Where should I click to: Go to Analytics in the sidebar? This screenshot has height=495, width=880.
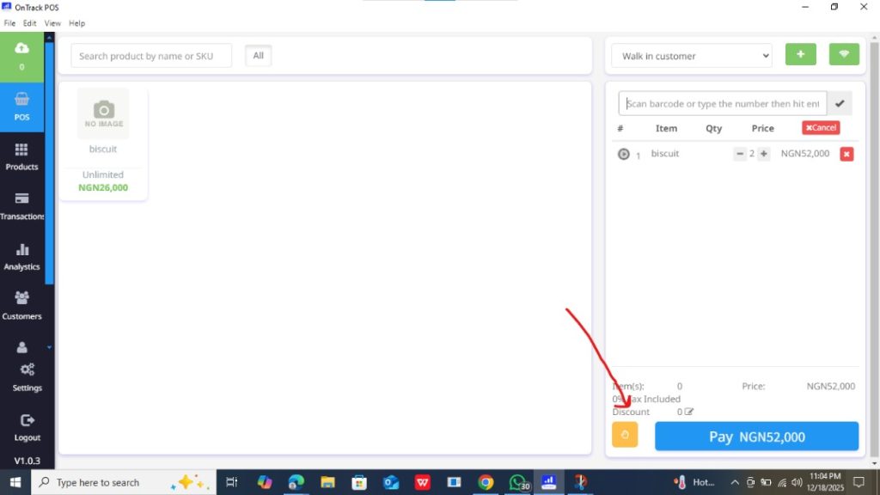coord(21,256)
